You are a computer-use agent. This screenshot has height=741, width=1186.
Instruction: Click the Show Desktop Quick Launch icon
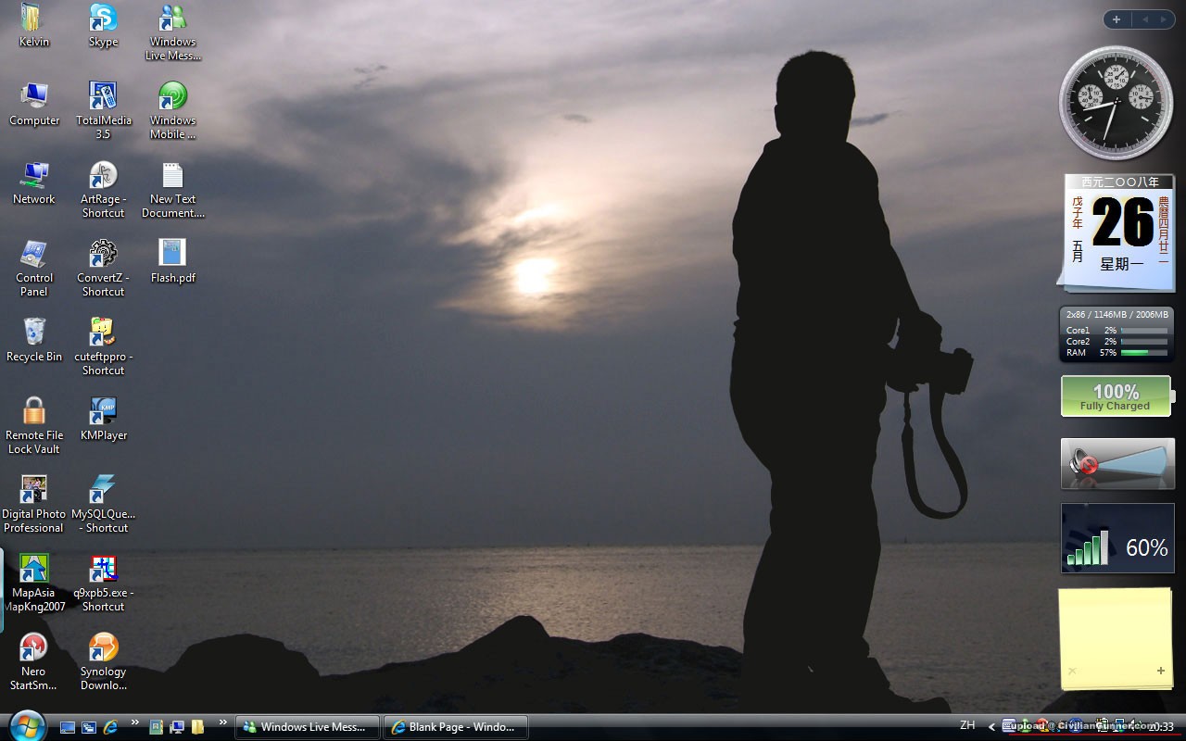[68, 727]
